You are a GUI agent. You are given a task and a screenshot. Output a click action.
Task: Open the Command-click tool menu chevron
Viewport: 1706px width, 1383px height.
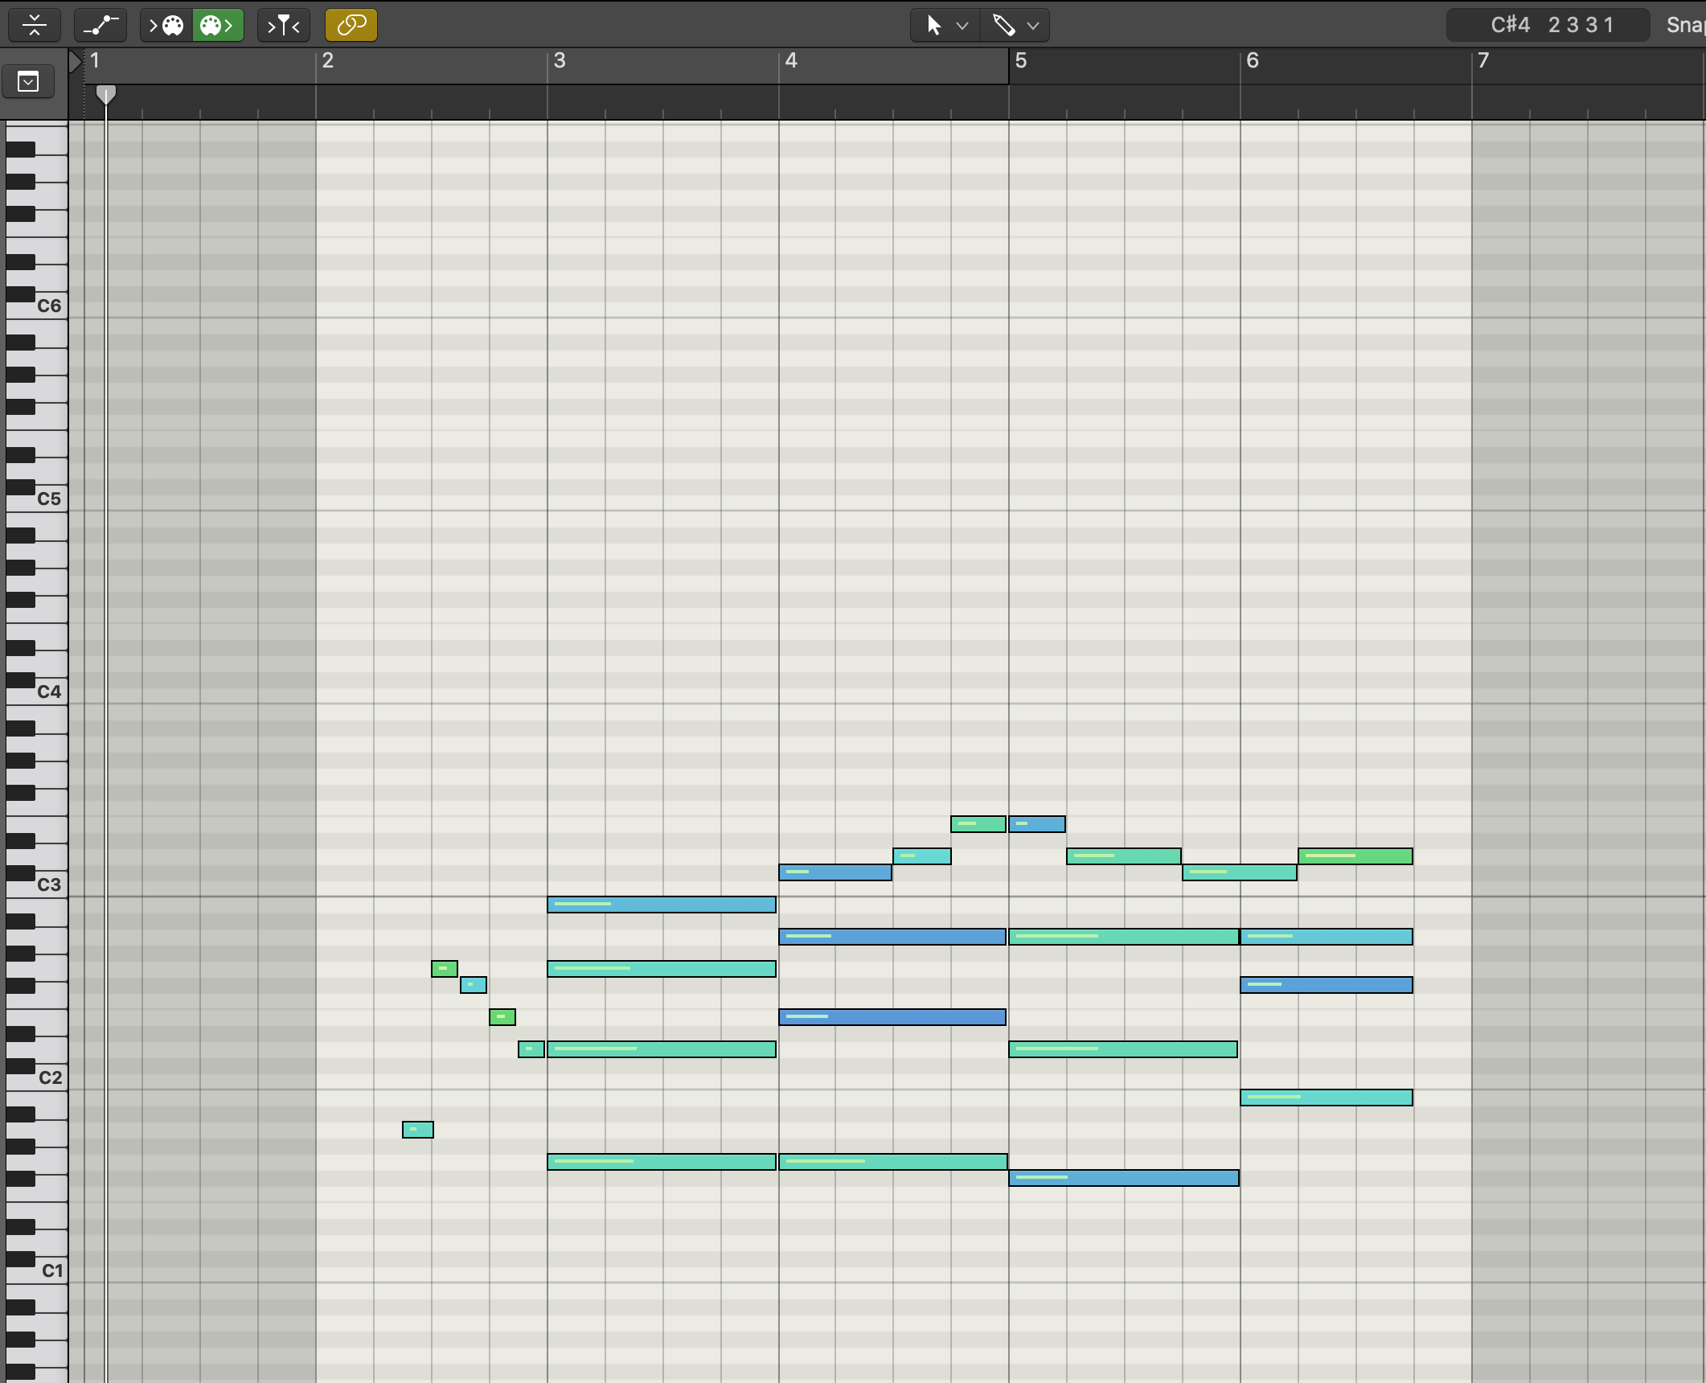[1034, 26]
